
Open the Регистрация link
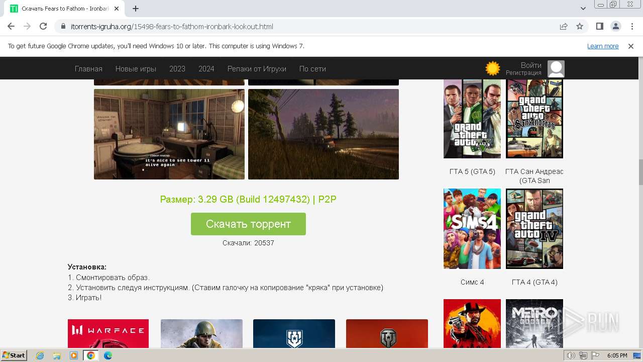pos(523,73)
